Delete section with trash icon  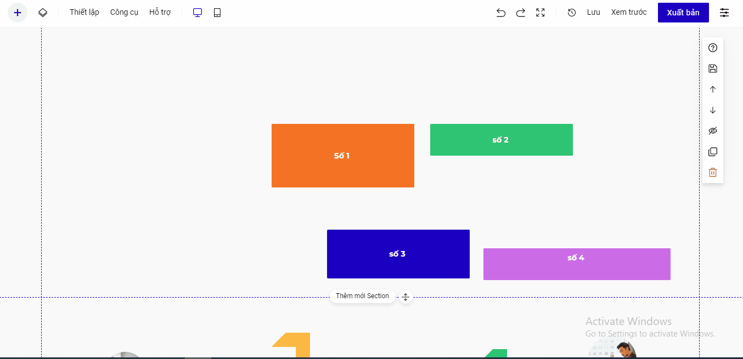tap(713, 173)
